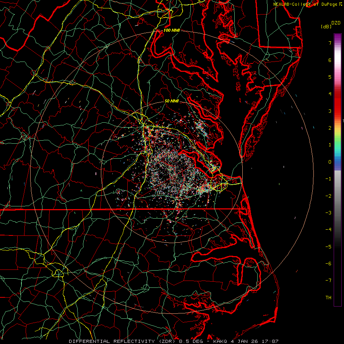344x344 pixels.
Task: Click scale value 5 on legend
Action: (x=330, y=77)
